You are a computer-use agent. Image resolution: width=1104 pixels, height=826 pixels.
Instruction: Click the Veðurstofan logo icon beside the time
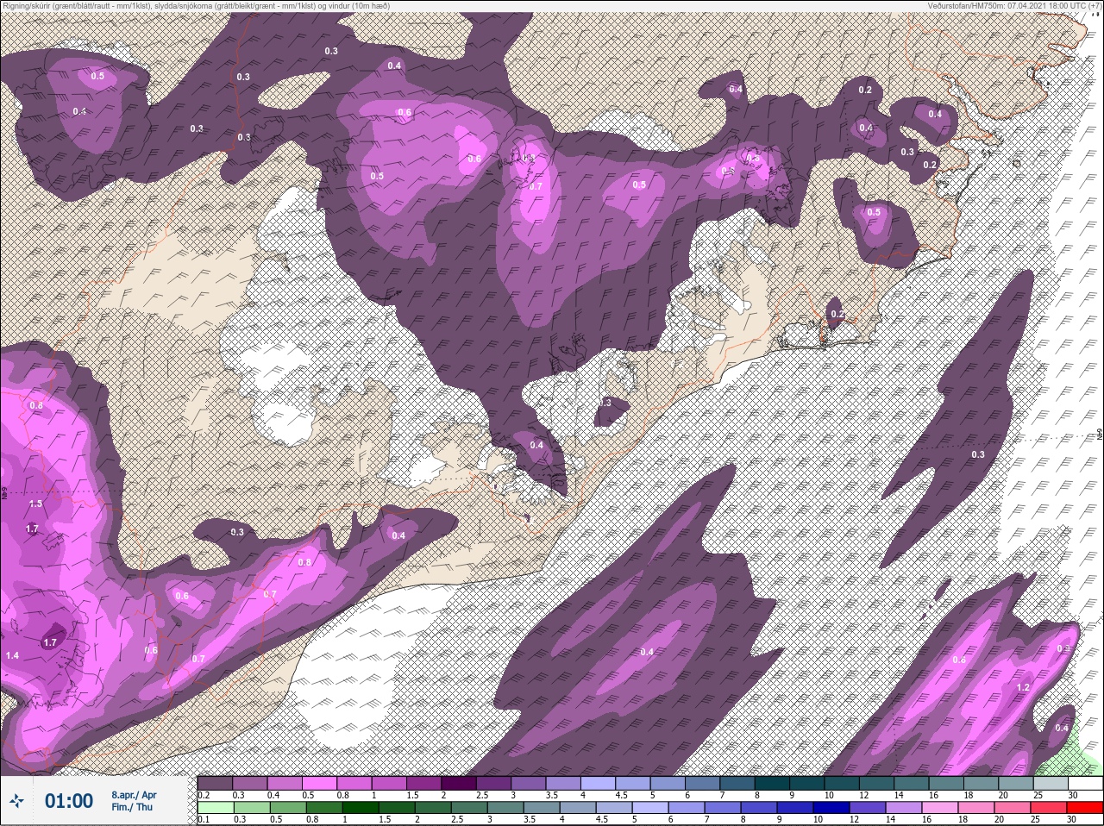[16, 801]
